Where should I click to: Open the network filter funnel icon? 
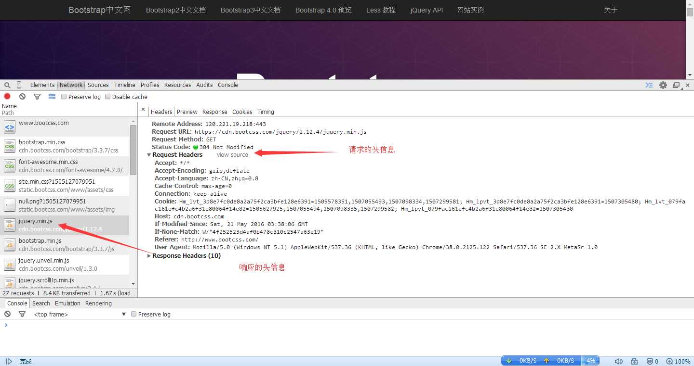[x=37, y=97]
